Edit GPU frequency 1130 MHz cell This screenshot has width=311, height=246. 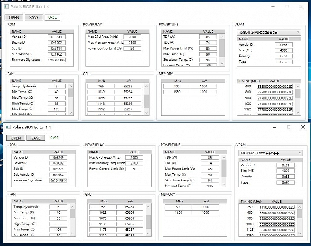[103, 224]
